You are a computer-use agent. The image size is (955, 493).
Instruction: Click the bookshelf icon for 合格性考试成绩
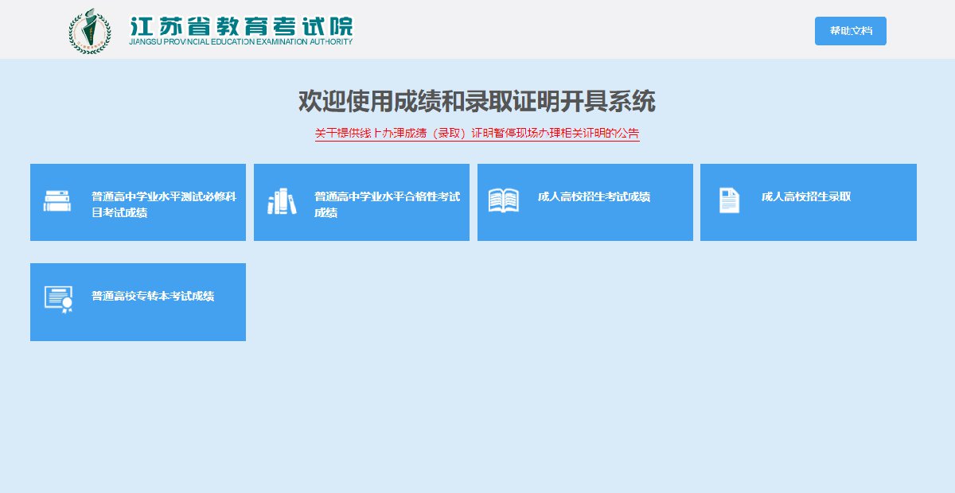281,202
